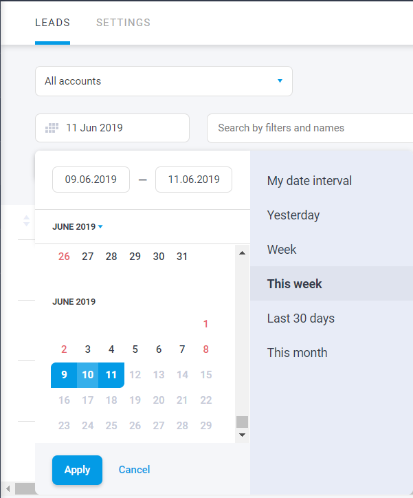Click the Search by filters and names box
This screenshot has height=498, width=413.
310,128
